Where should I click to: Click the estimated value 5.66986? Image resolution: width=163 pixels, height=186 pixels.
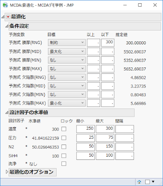point(138,103)
